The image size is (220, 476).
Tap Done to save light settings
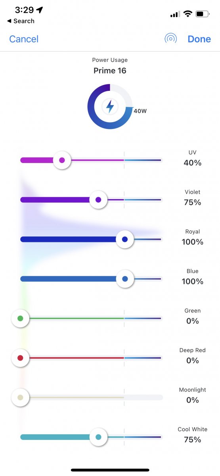coord(199,39)
